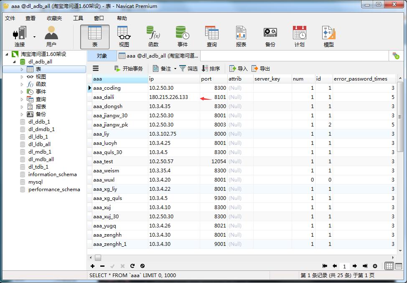
Task: Click the refresh icon in bottom bar
Action: pyautogui.click(x=132, y=266)
